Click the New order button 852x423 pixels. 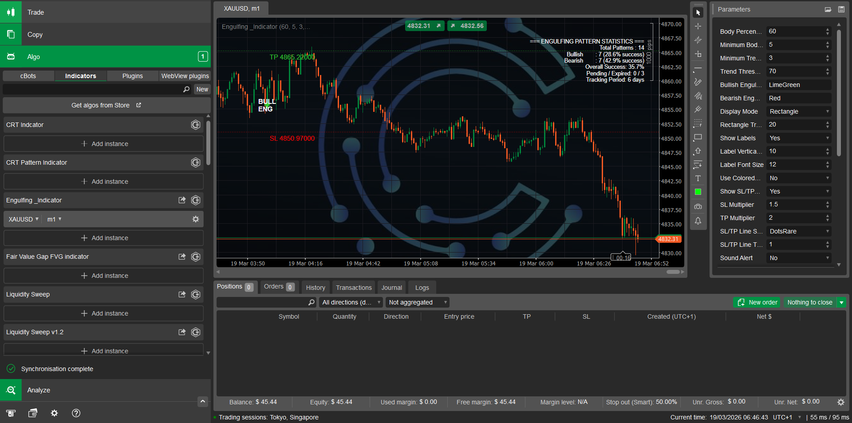point(757,302)
